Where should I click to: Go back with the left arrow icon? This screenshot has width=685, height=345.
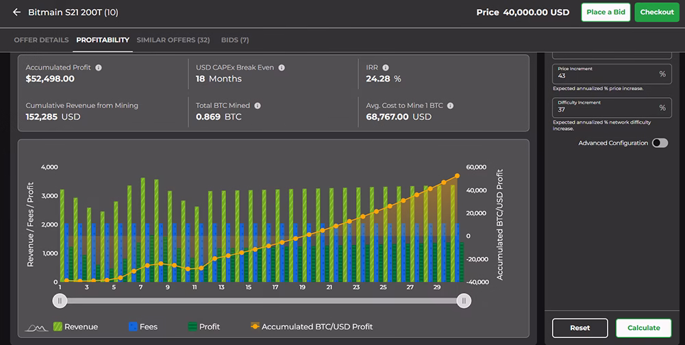(16, 12)
